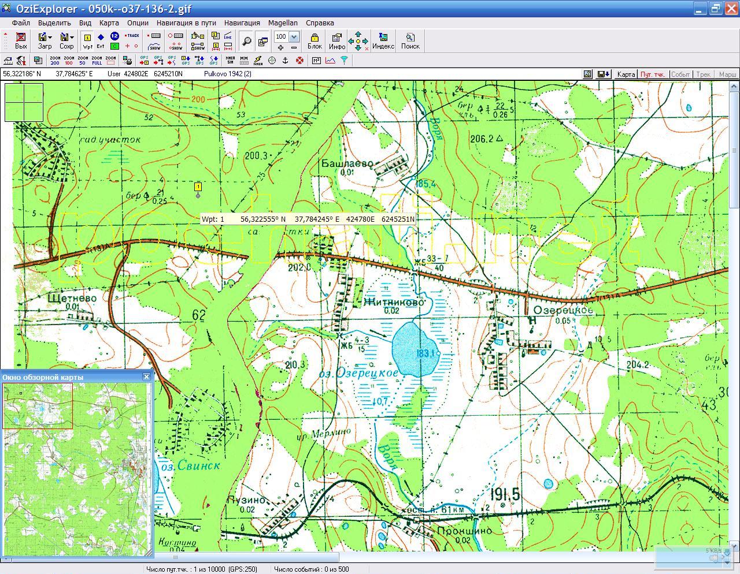Screen dimensions: 740x574
Task: Click the LINE distance tool icon
Action: [x=228, y=36]
